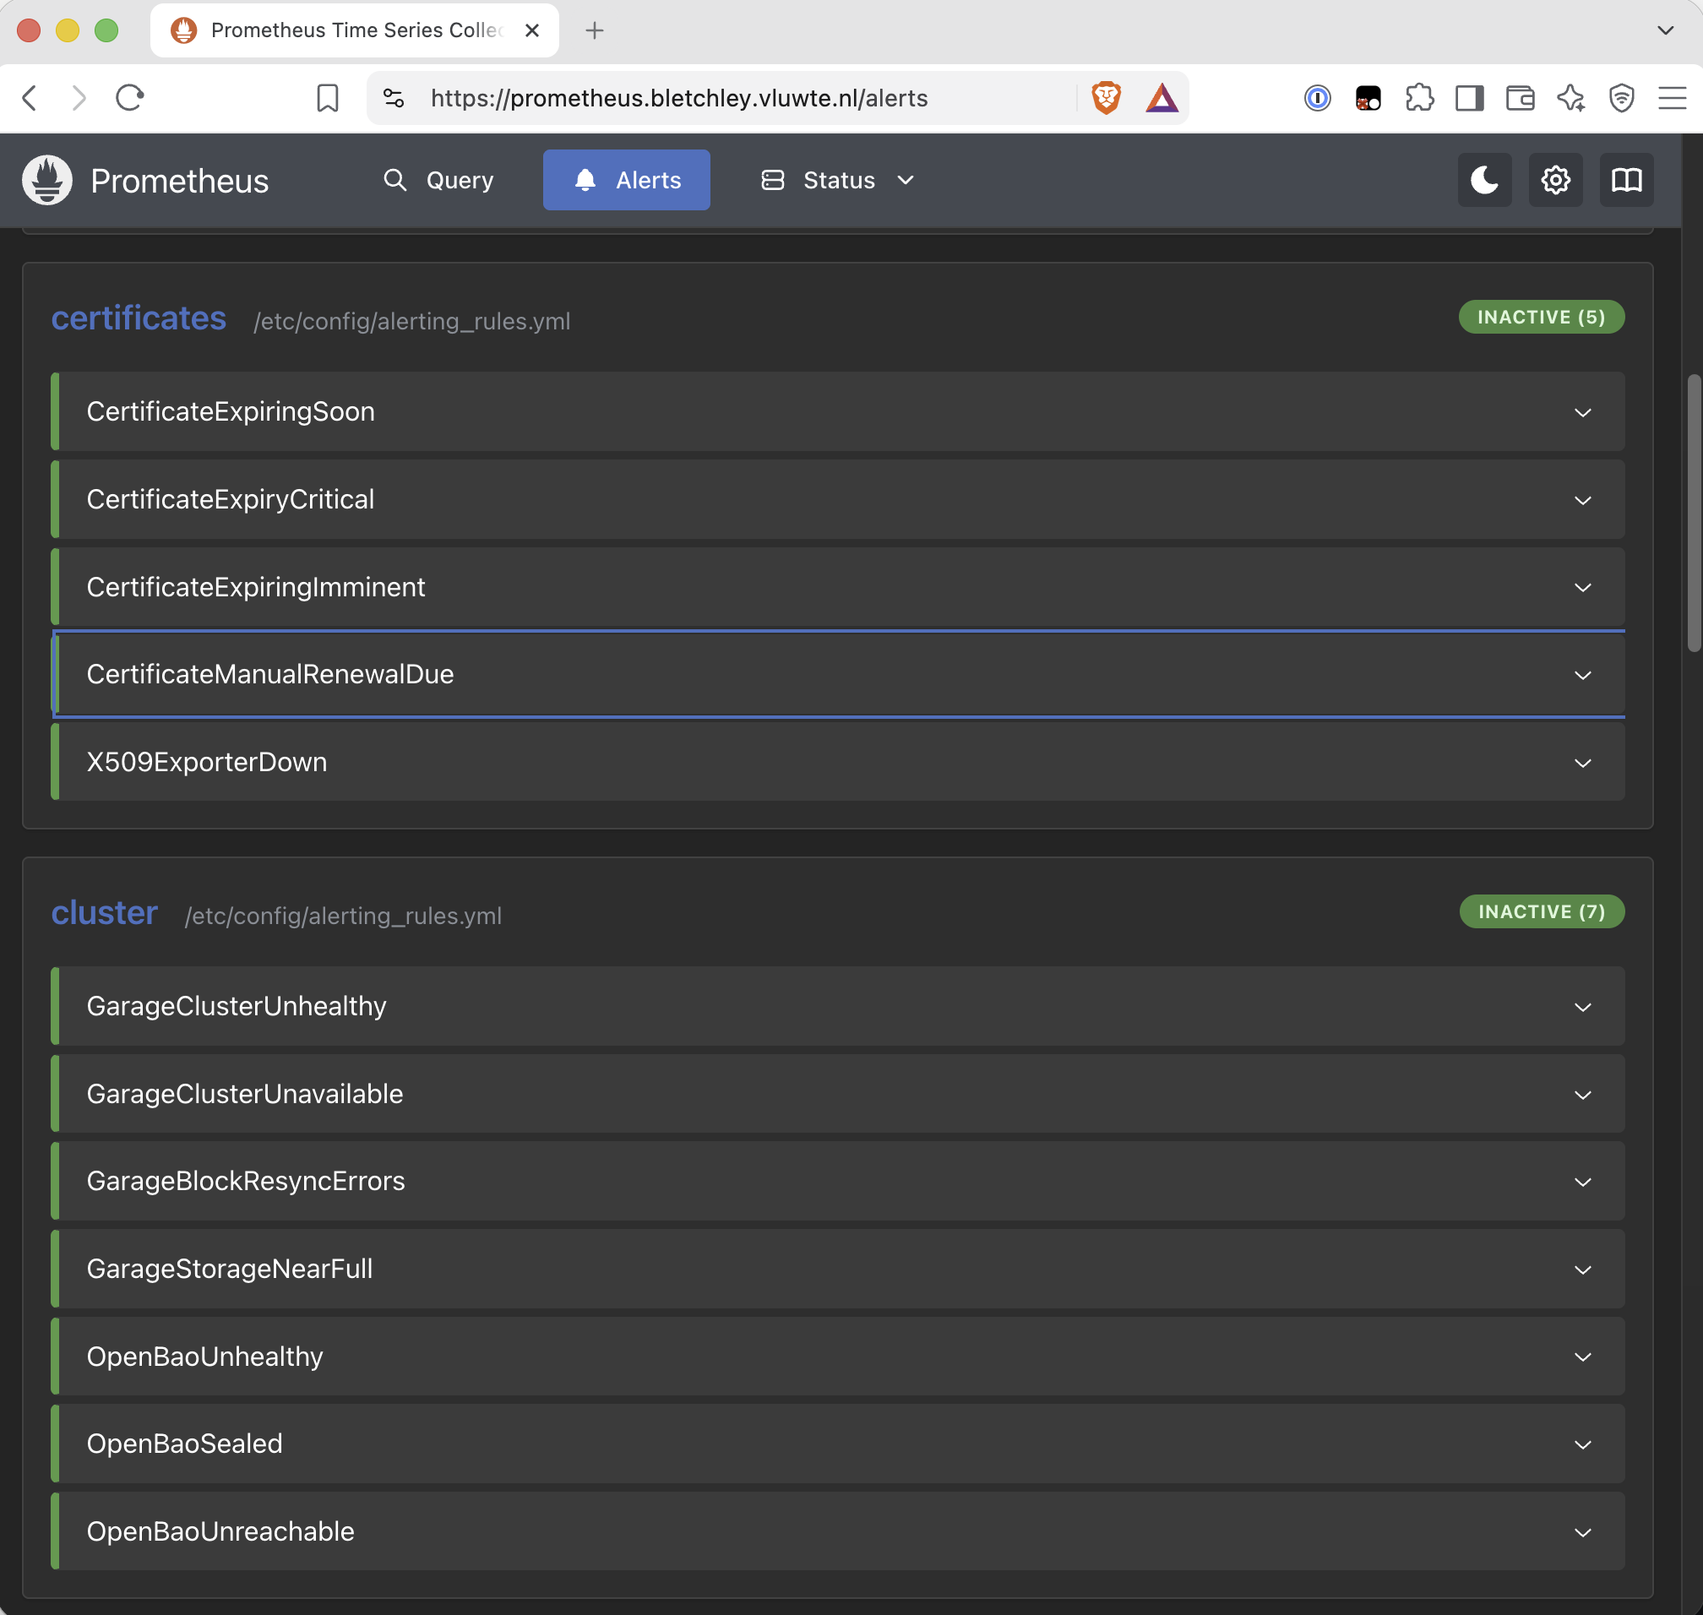1703x1615 pixels.
Task: Open the Query page
Action: (x=439, y=180)
